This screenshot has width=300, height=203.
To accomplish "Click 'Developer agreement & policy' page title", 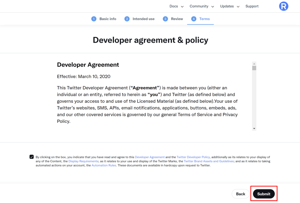I will pos(150,40).
